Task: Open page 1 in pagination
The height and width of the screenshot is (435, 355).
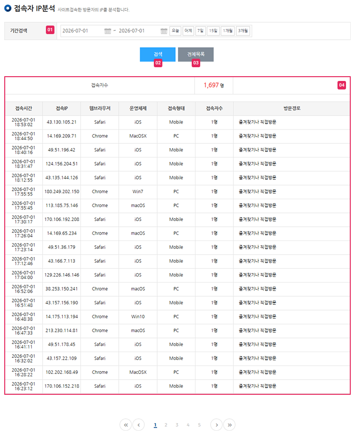Action: [x=155, y=425]
